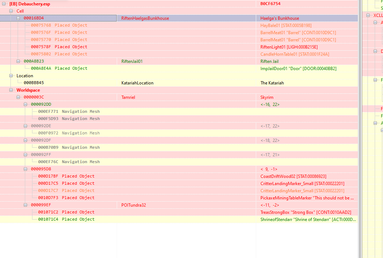Select the 0007576F Barrel placed object row
Image resolution: width=383 pixels, height=258 pixels.
coord(179,32)
